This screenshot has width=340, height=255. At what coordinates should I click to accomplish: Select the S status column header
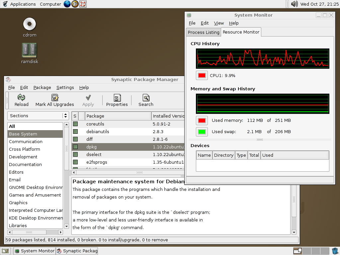tap(75, 116)
